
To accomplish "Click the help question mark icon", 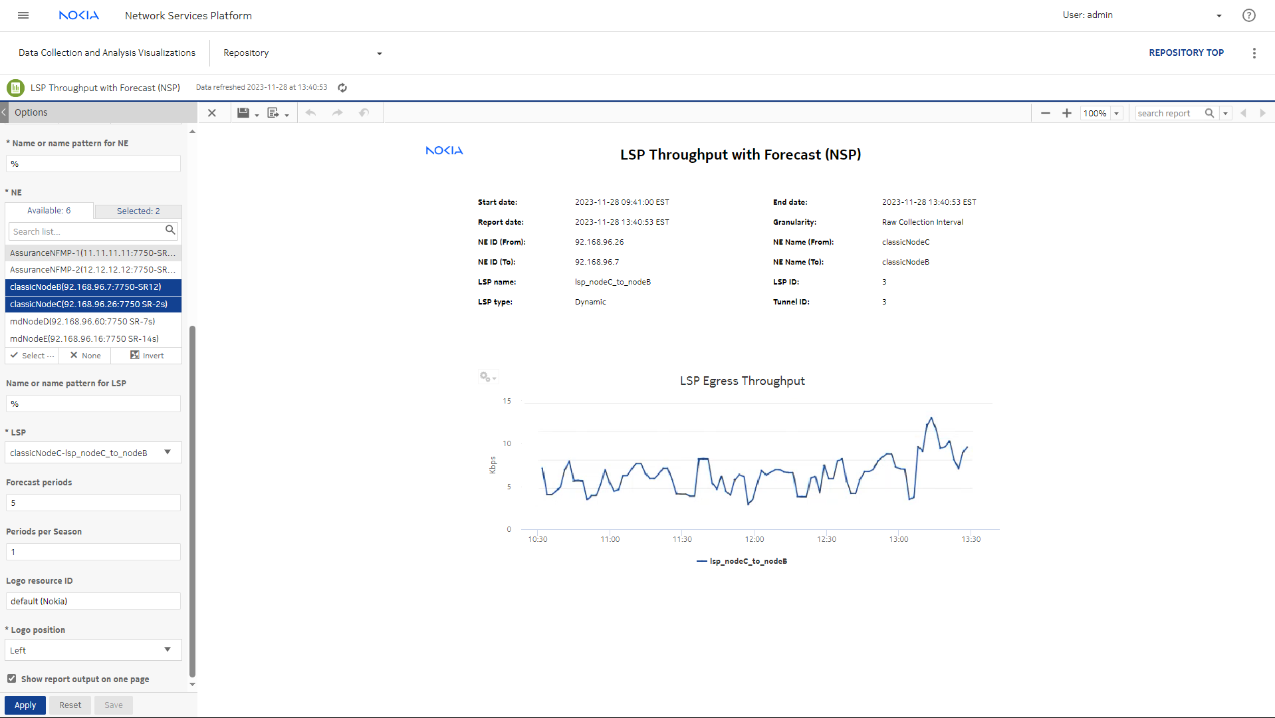I will (x=1248, y=15).
